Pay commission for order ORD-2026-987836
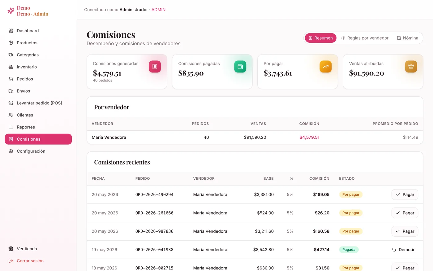The width and height of the screenshot is (433, 271). [x=405, y=231]
